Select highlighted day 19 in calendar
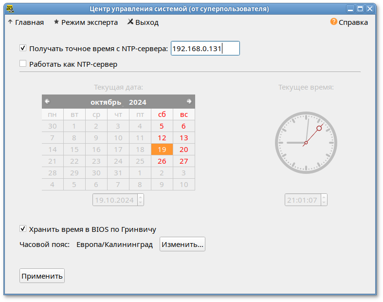 pyautogui.click(x=162, y=150)
